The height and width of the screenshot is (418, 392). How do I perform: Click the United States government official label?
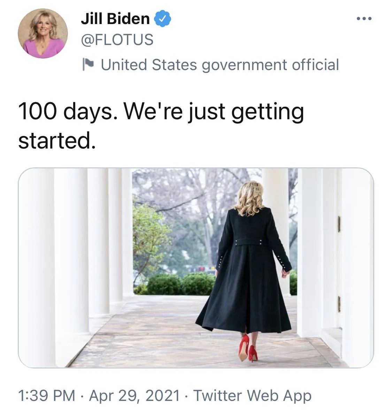pos(220,65)
